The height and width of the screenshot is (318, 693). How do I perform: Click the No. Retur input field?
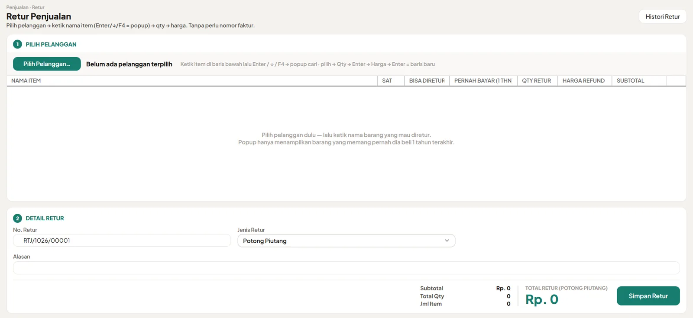click(122, 241)
